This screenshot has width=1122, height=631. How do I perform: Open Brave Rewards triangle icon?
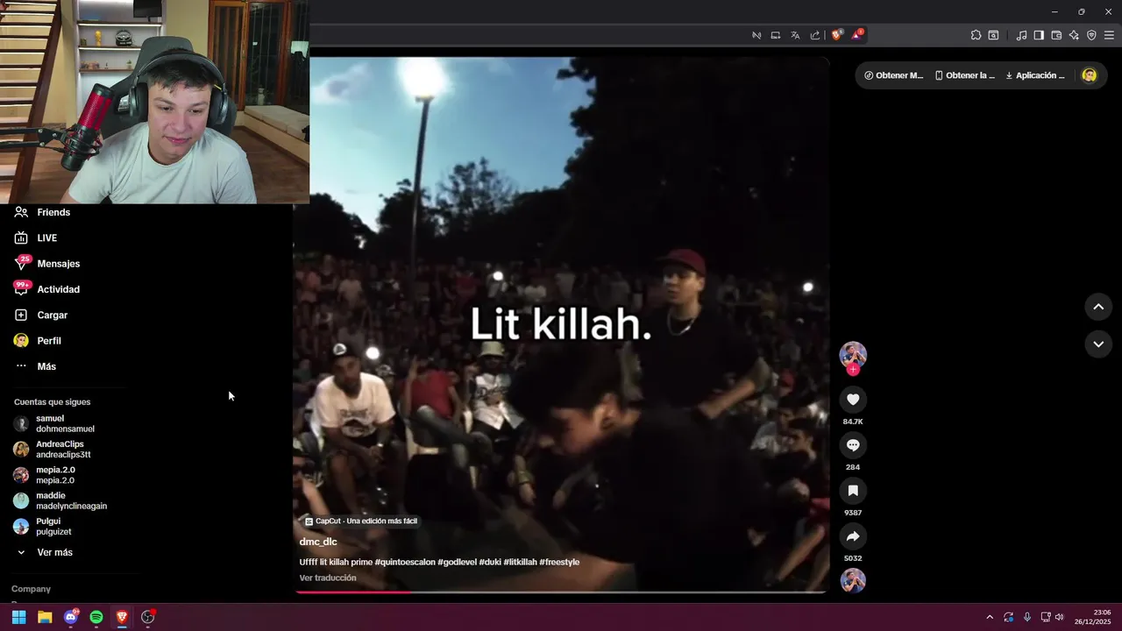coord(857,35)
